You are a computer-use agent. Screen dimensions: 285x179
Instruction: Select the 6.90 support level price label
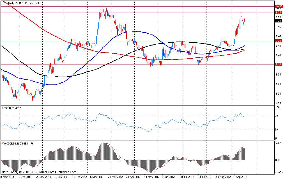point(279,65)
